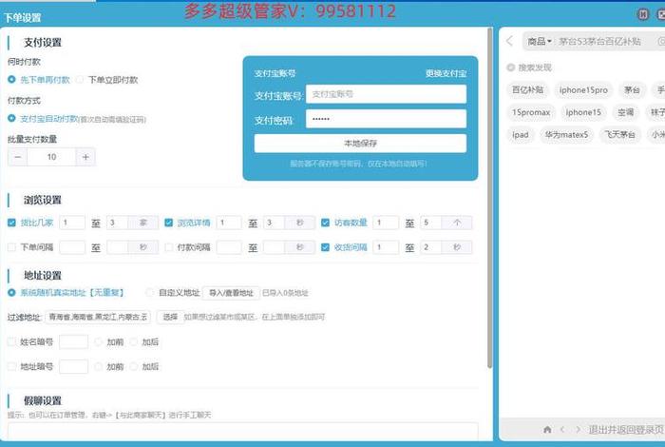The height and width of the screenshot is (447, 665).
Task: Click the 访客数量 maximum field
Action: 430,223
